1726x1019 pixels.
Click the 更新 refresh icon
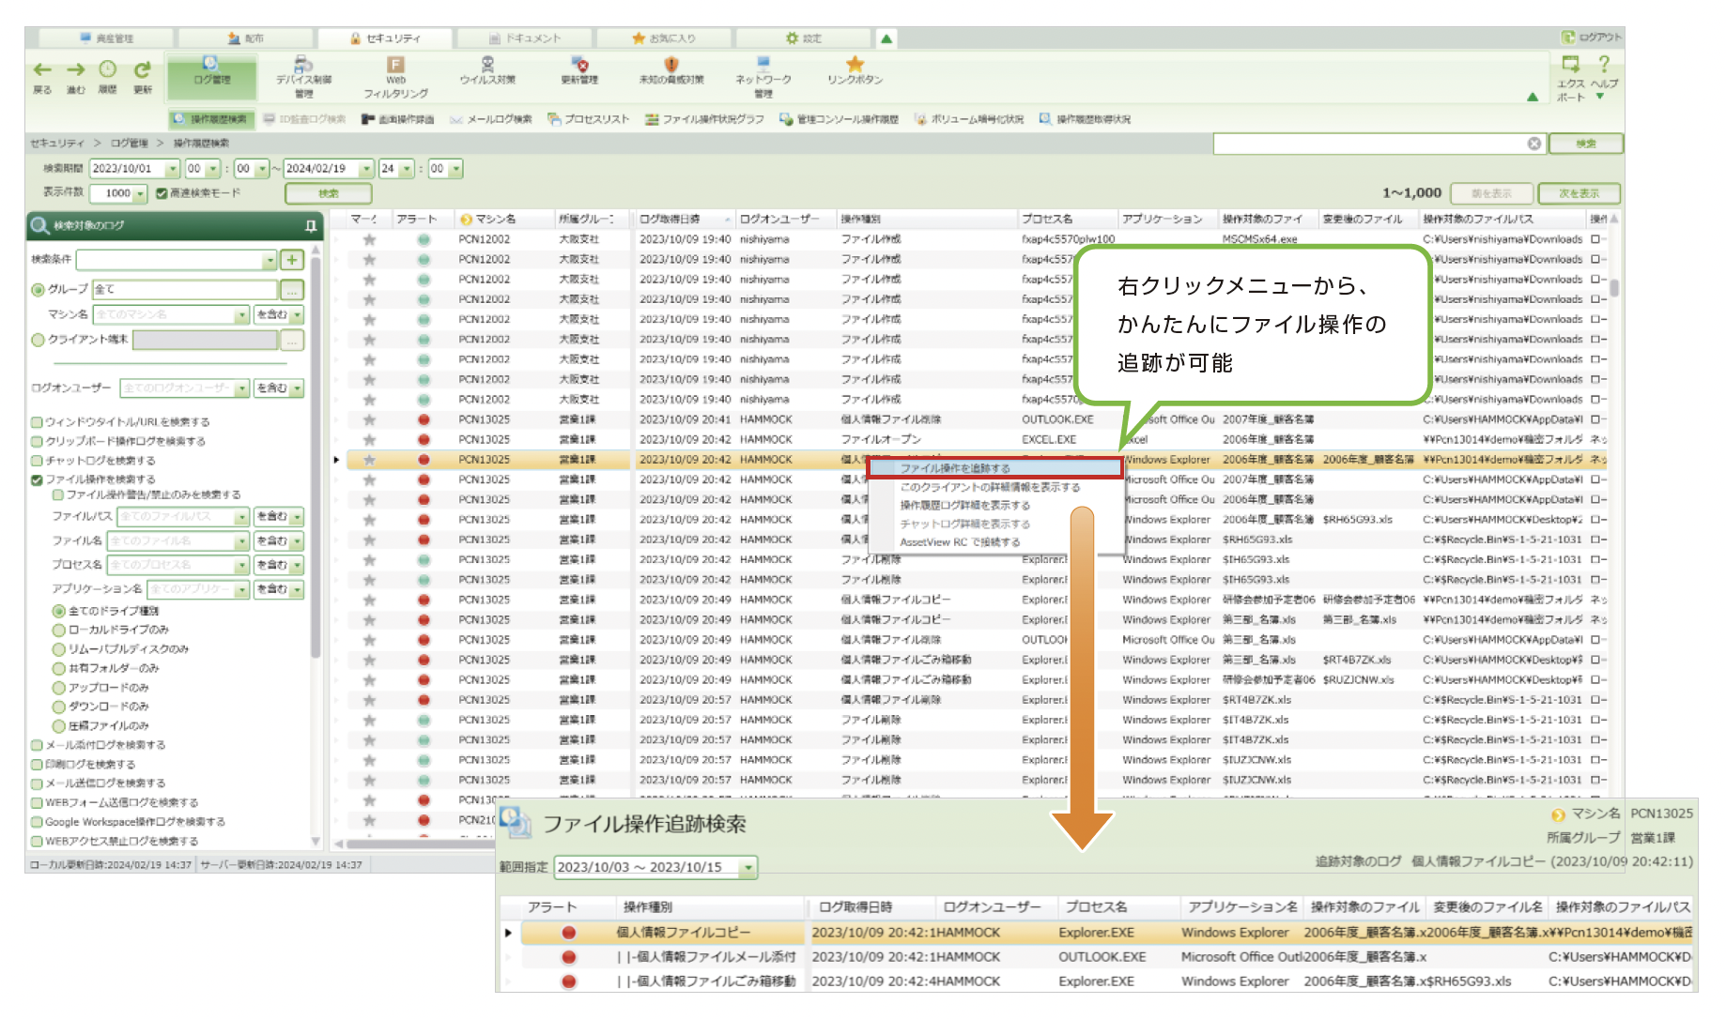click(x=142, y=70)
